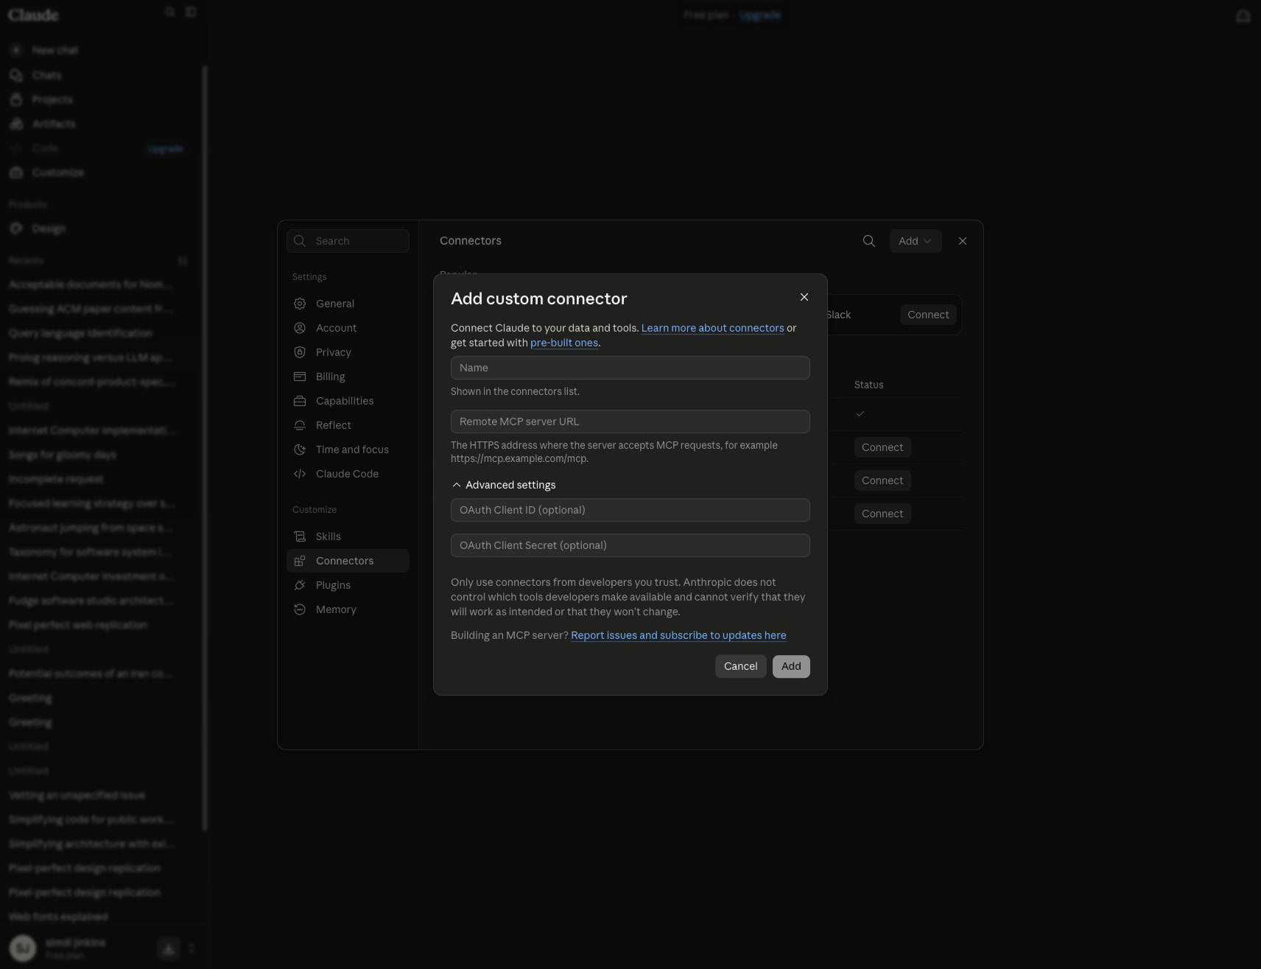Click the Status column header
The width and height of the screenshot is (1261, 969).
point(868,385)
